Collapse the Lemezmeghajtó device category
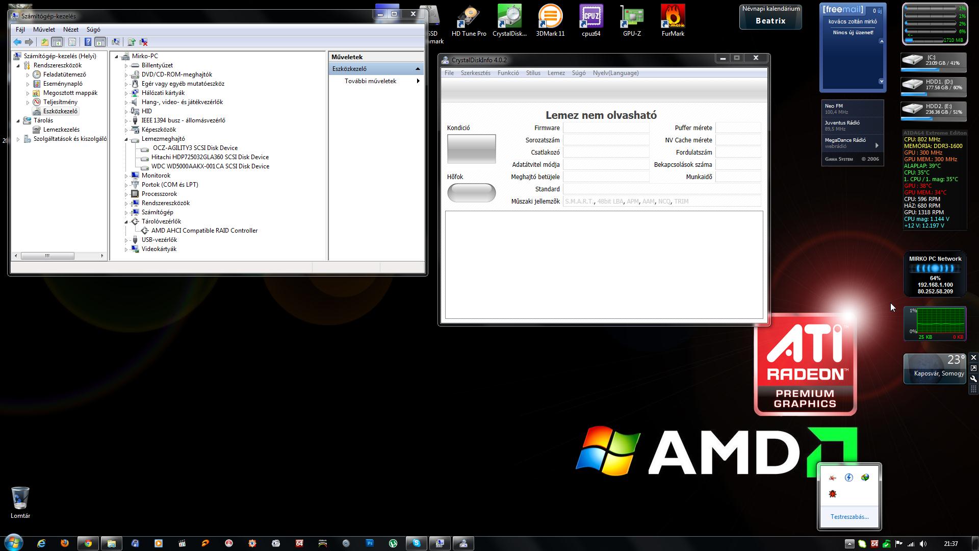This screenshot has width=979, height=551. click(x=126, y=139)
